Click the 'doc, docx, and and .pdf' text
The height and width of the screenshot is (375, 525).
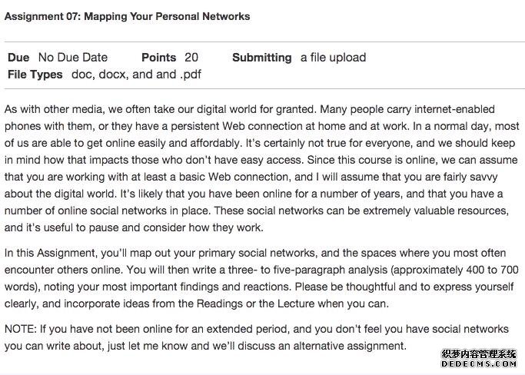coord(136,75)
